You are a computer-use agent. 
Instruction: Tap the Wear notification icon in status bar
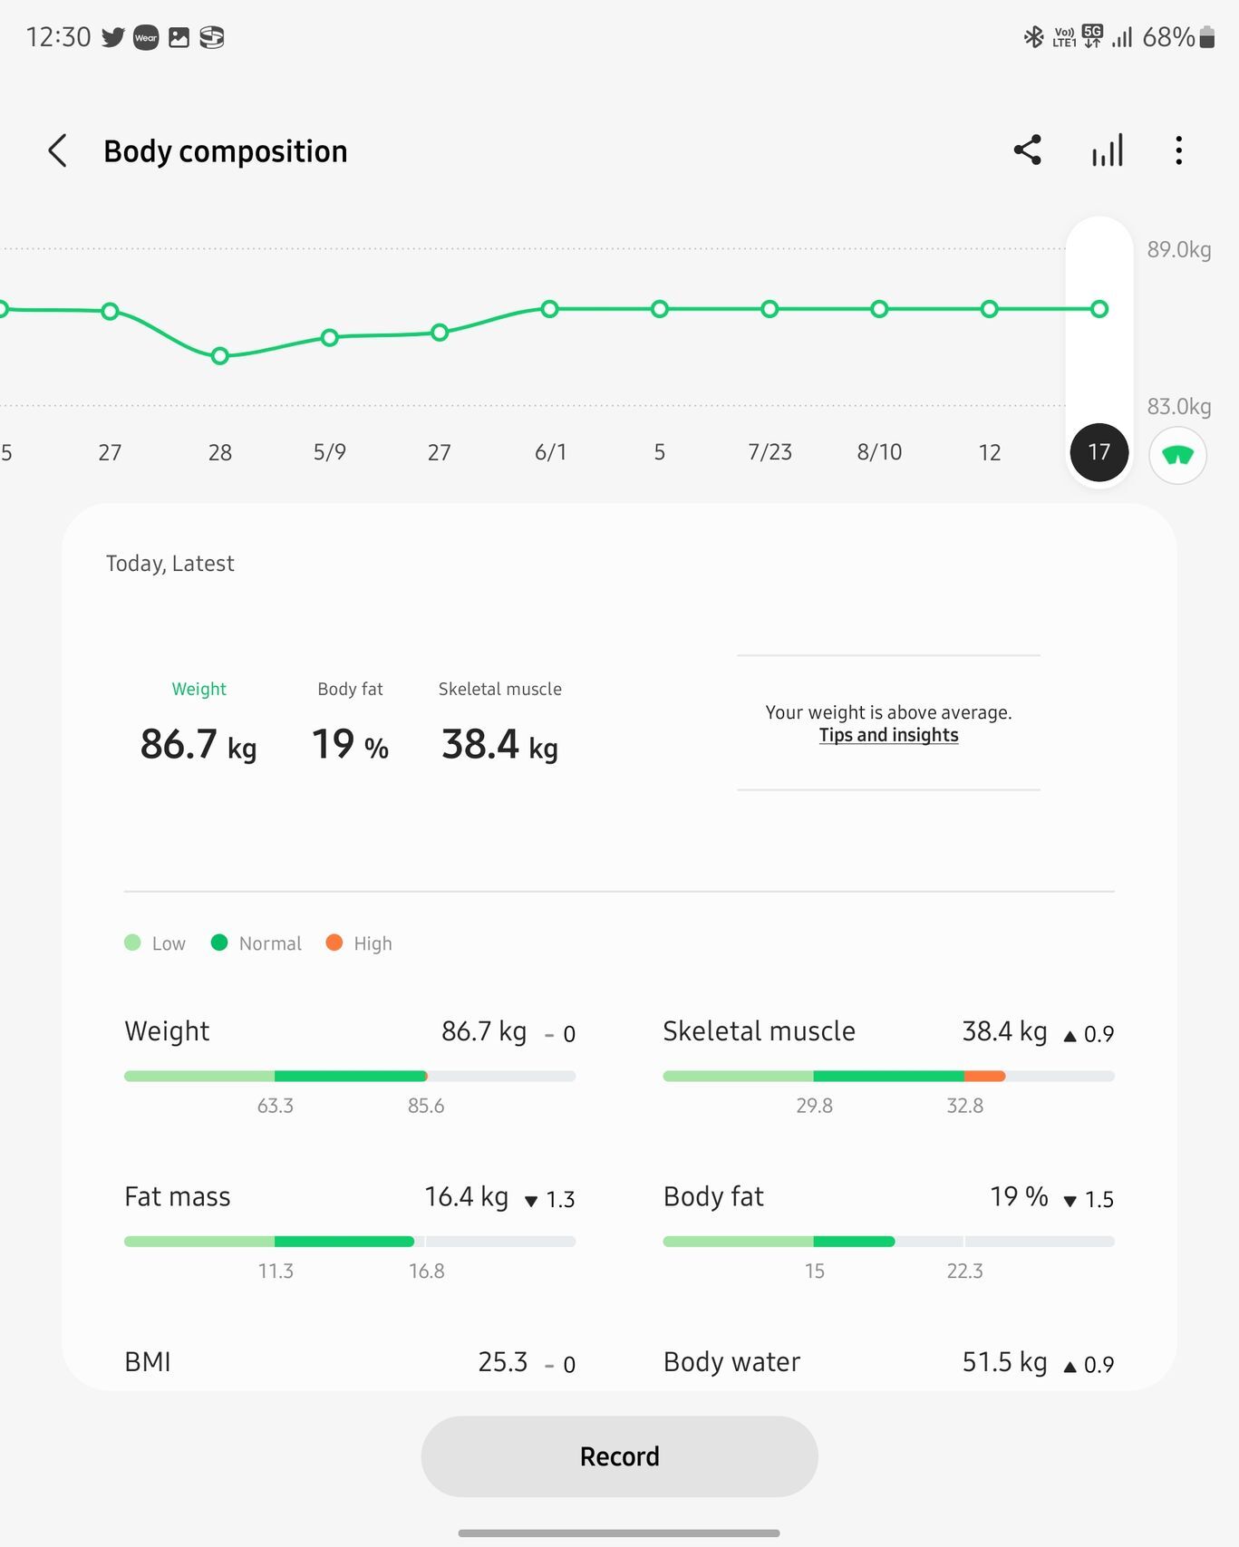[146, 37]
